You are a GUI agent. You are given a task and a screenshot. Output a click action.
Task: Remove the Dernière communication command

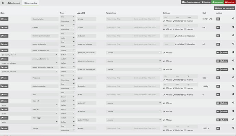point(233,35)
